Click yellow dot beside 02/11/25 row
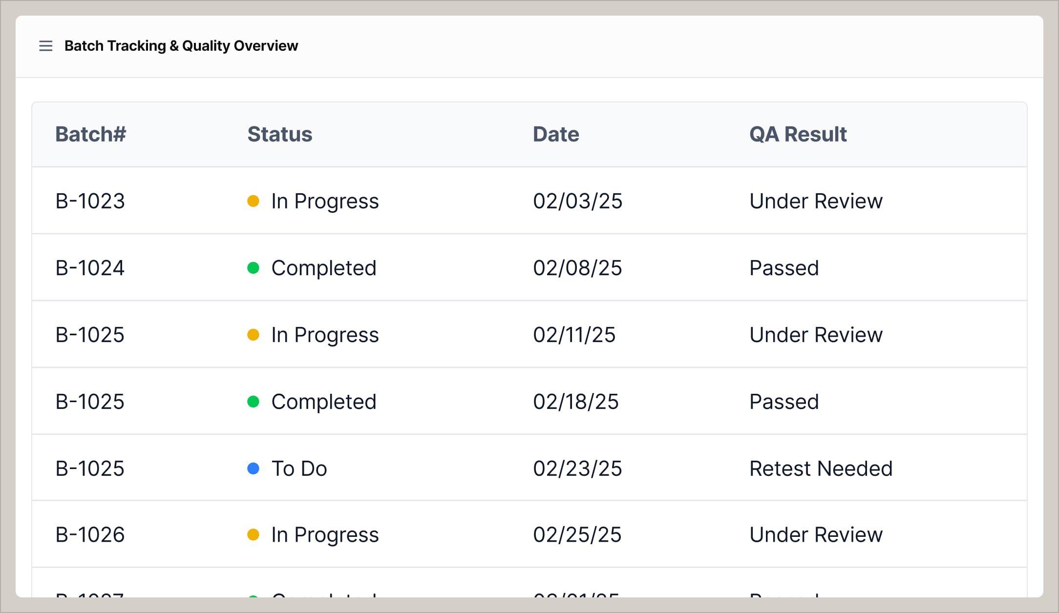Viewport: 1059px width, 613px height. pyautogui.click(x=253, y=335)
